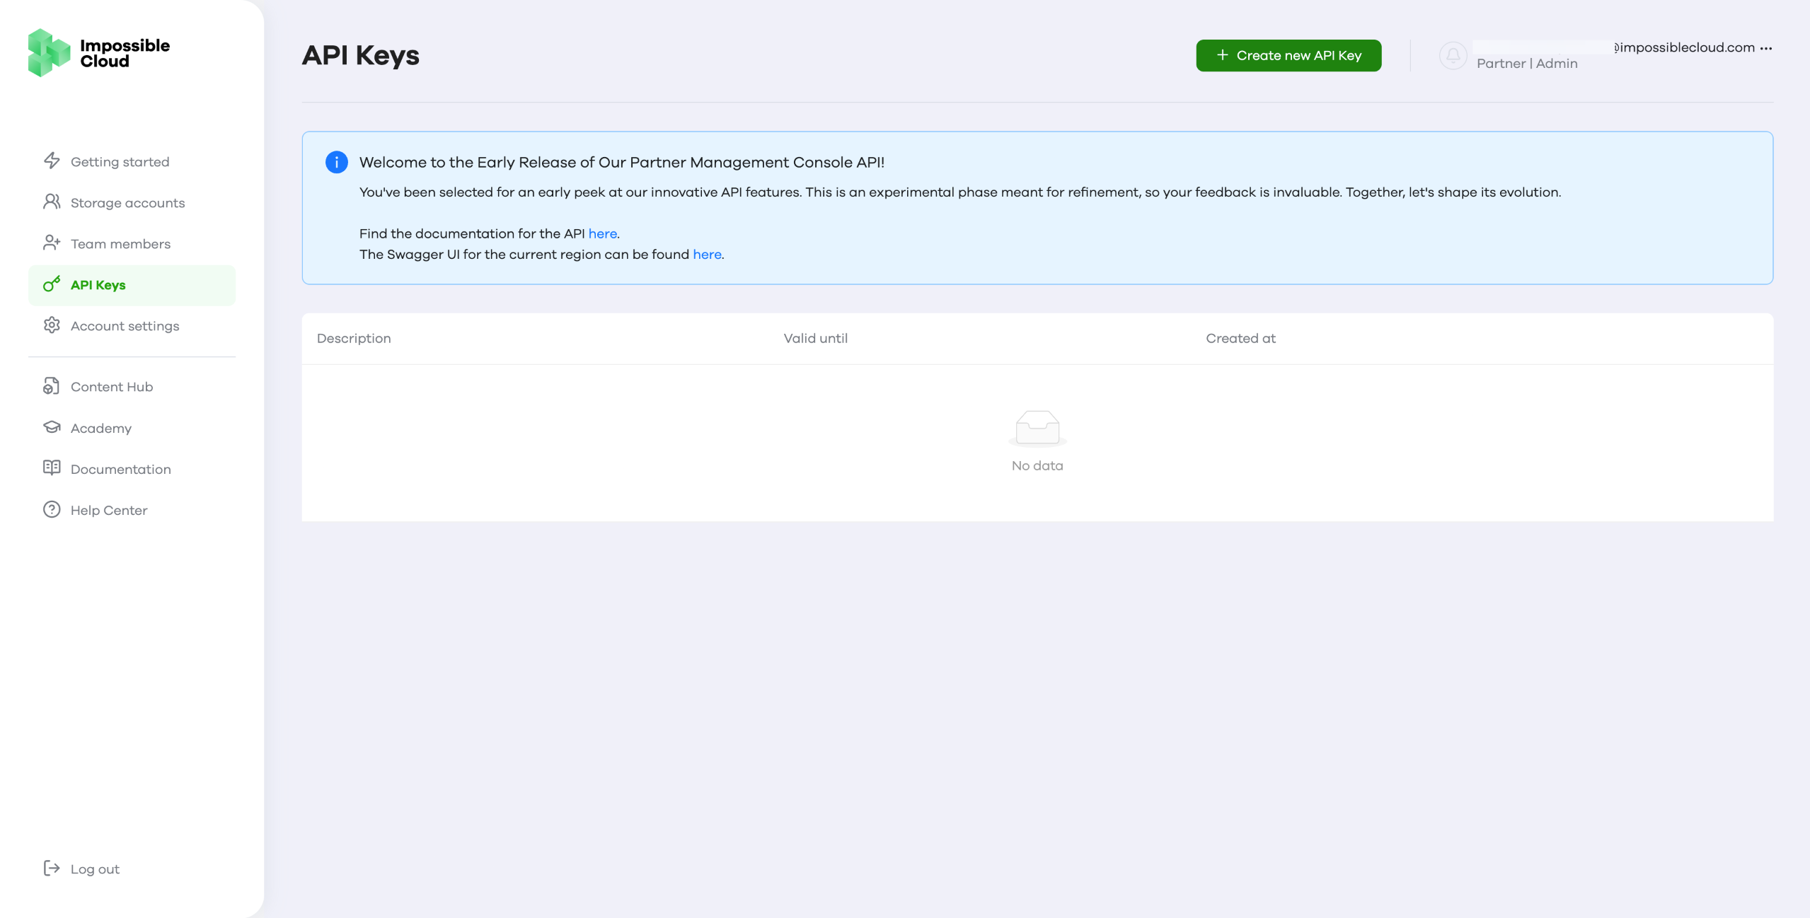The width and height of the screenshot is (1810, 918).
Task: Click the Academy graduation cap icon
Action: tap(52, 427)
